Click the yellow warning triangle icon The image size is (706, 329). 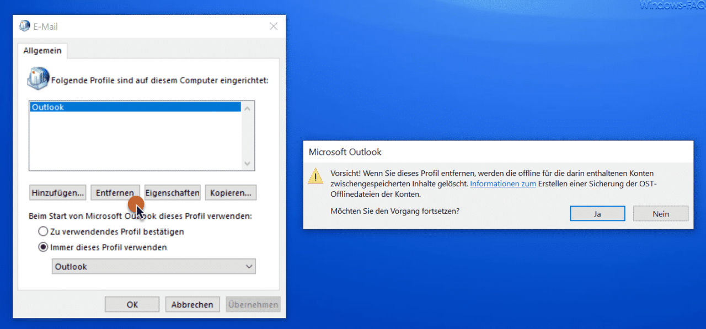315,176
